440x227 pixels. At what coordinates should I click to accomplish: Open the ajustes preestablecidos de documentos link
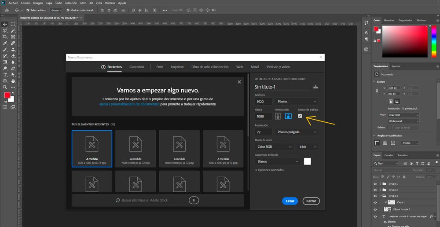tap(129, 104)
